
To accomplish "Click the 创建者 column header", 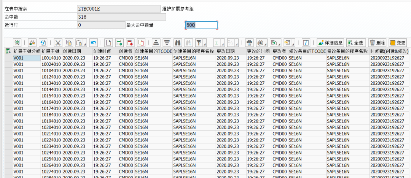I will click(126, 51).
